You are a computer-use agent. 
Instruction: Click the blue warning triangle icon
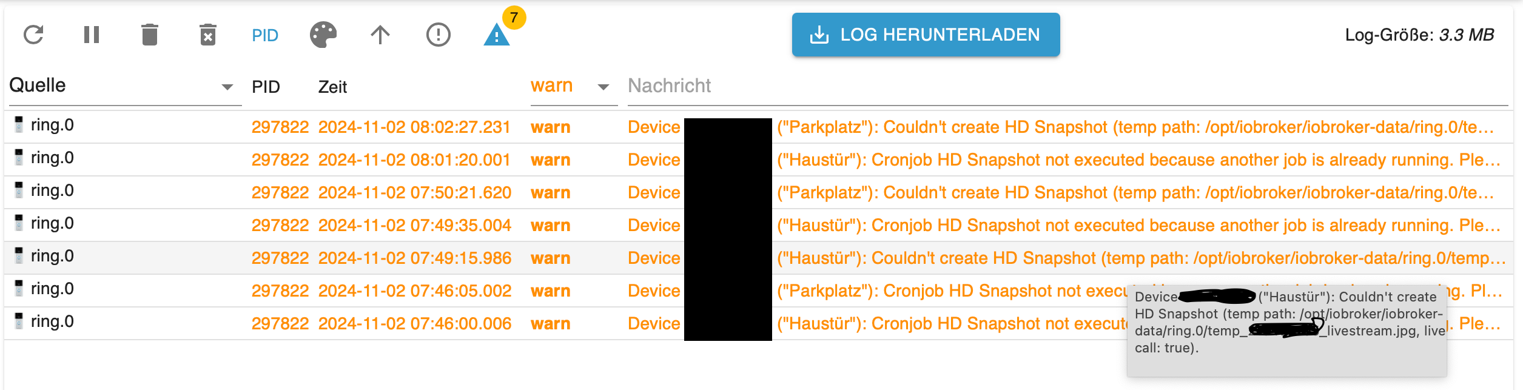coord(496,35)
